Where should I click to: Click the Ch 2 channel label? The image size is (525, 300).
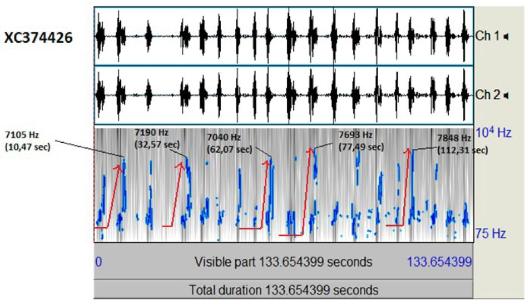[487, 96]
